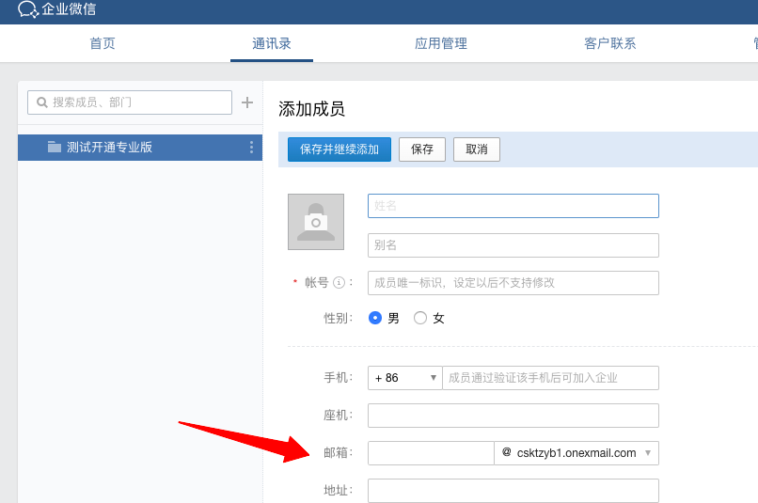The width and height of the screenshot is (758, 503).
Task: Select the 女 gender radio button
Action: [420, 319]
